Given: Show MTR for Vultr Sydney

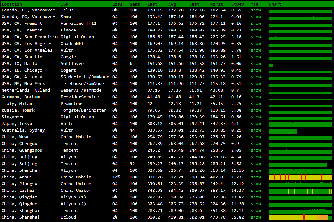Looking at the screenshot, I should click(256, 130).
